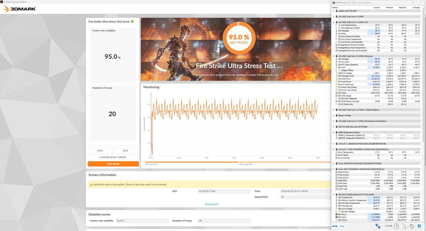Expand the CPU [#0]: Intel Core i7-12700K group
The height and width of the screenshot is (231, 426).
coord(334,17)
